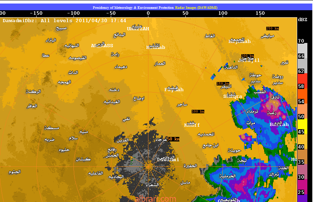Click the yellow 45–50 dBZ legend swatch
The width and height of the screenshot is (313, 202).
click(302, 126)
